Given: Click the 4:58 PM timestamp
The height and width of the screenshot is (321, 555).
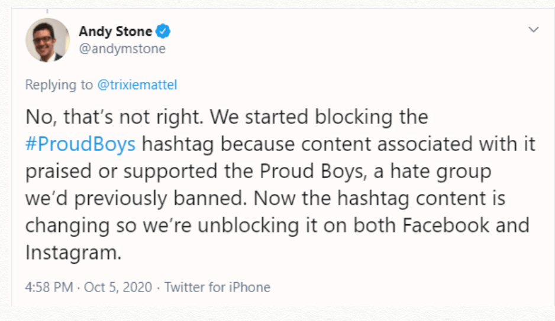Looking at the screenshot, I should coord(49,287).
